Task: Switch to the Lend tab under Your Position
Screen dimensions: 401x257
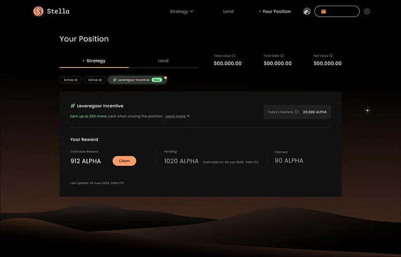Action: click(163, 61)
